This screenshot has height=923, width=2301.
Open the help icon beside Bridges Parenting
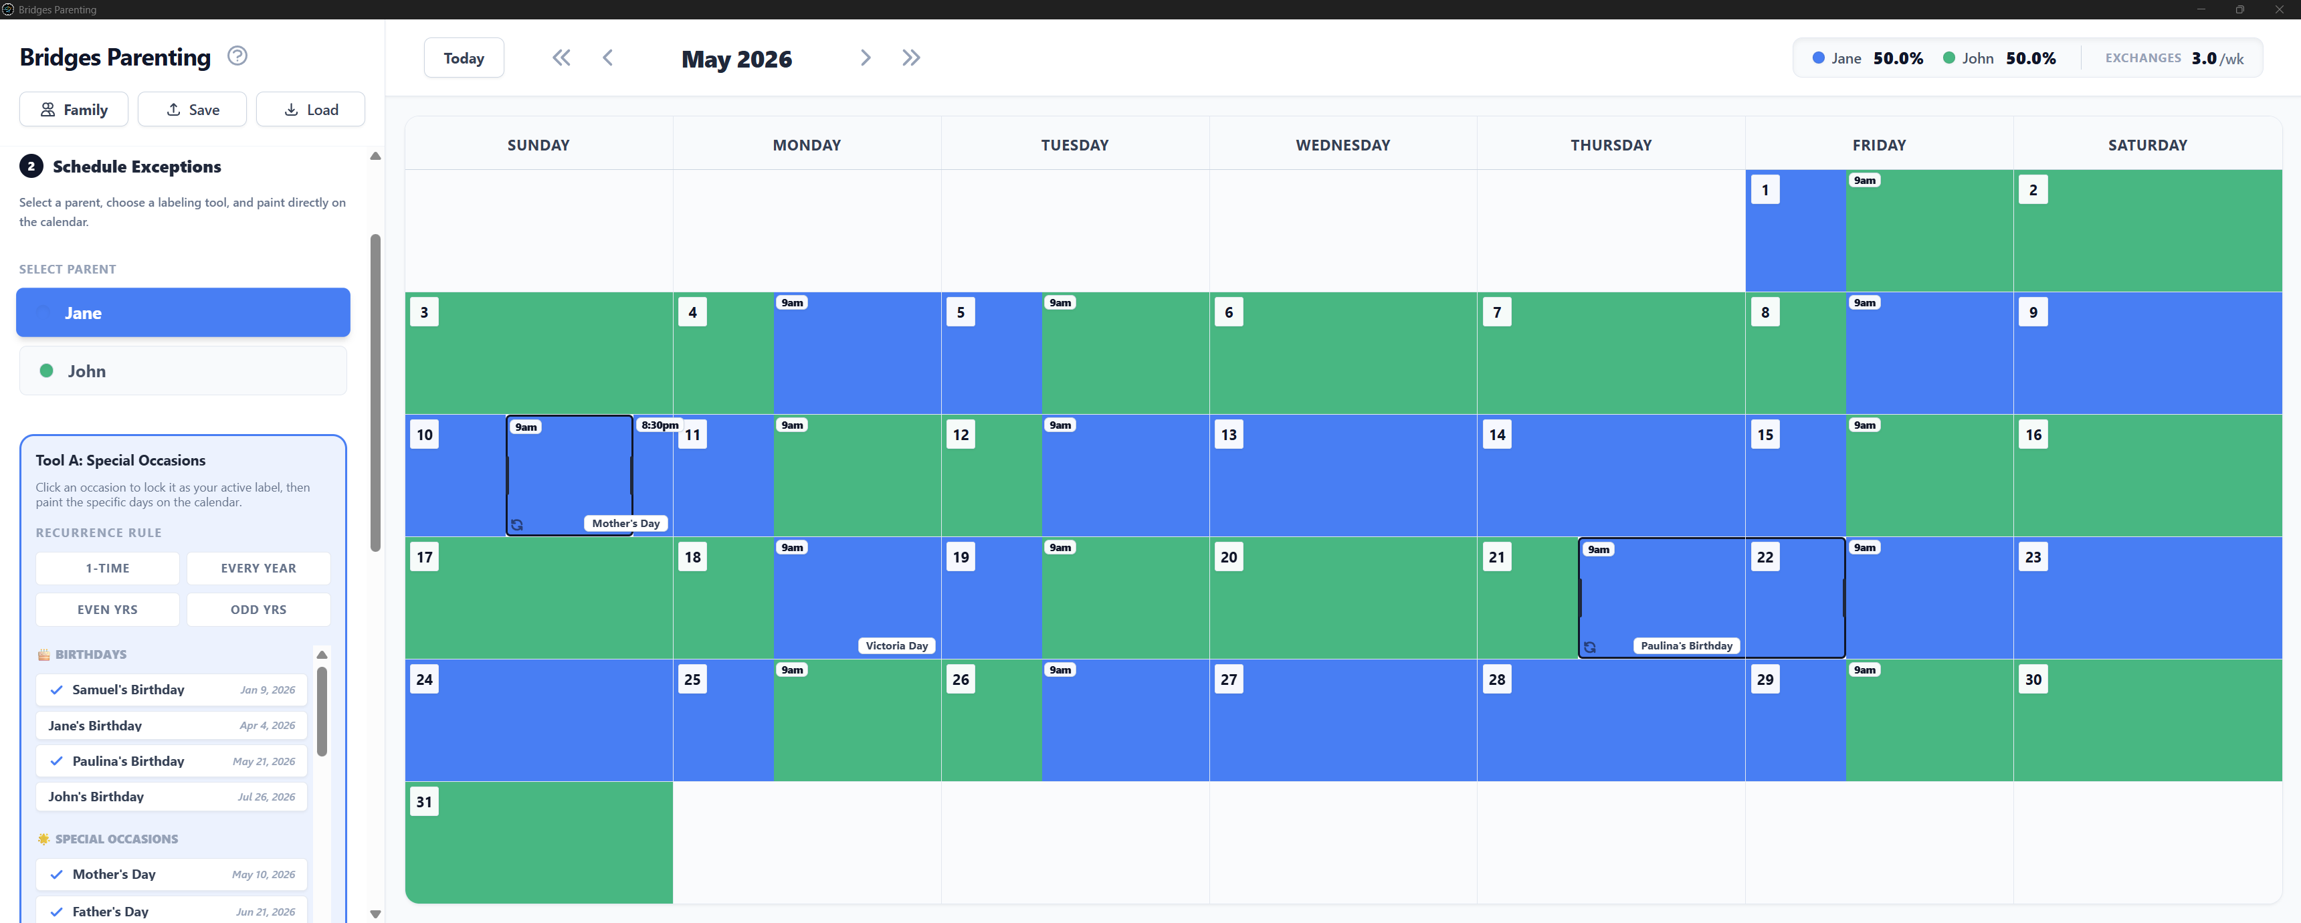click(x=237, y=56)
